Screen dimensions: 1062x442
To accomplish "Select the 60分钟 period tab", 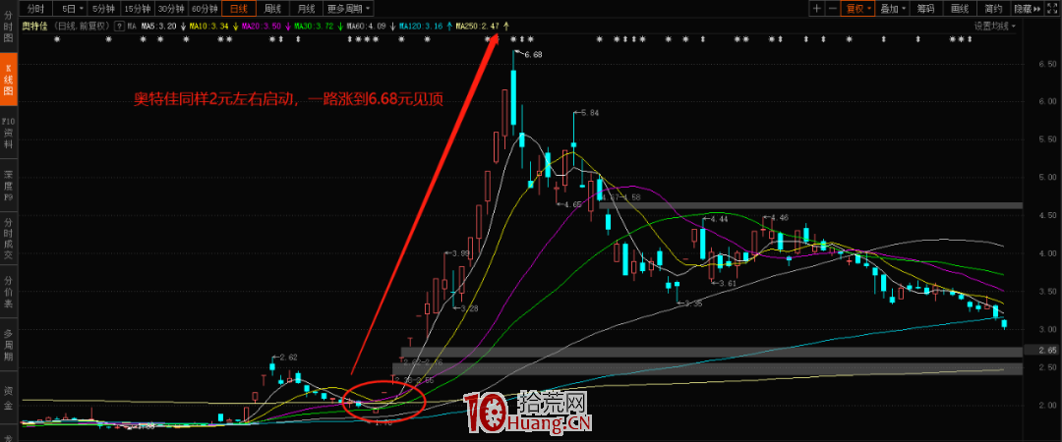I will [205, 9].
